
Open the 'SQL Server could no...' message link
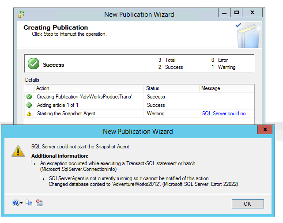pyautogui.click(x=226, y=113)
